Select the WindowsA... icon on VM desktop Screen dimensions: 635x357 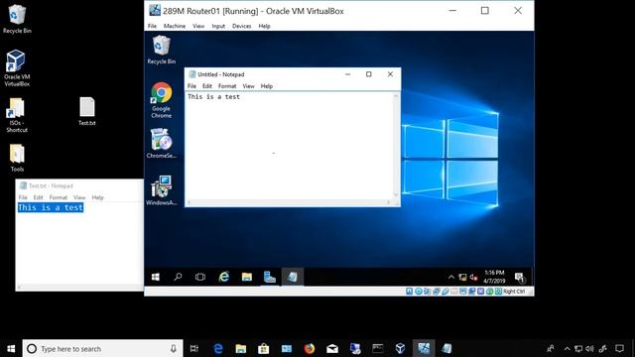click(161, 190)
